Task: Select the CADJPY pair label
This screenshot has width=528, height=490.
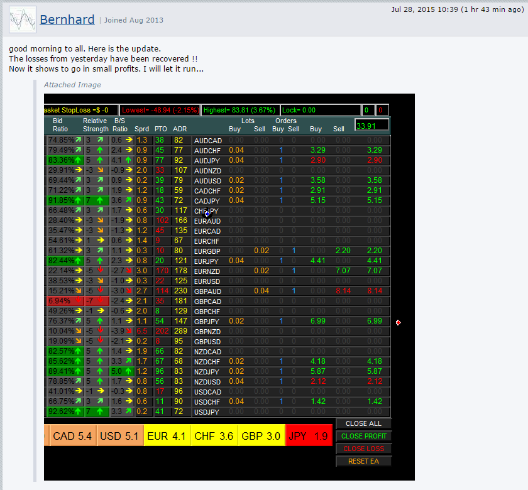Action: (207, 201)
